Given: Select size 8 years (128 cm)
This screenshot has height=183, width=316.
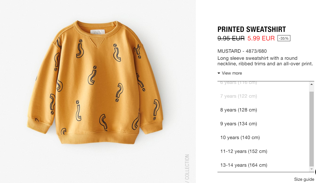Looking at the screenshot, I should (263, 110).
